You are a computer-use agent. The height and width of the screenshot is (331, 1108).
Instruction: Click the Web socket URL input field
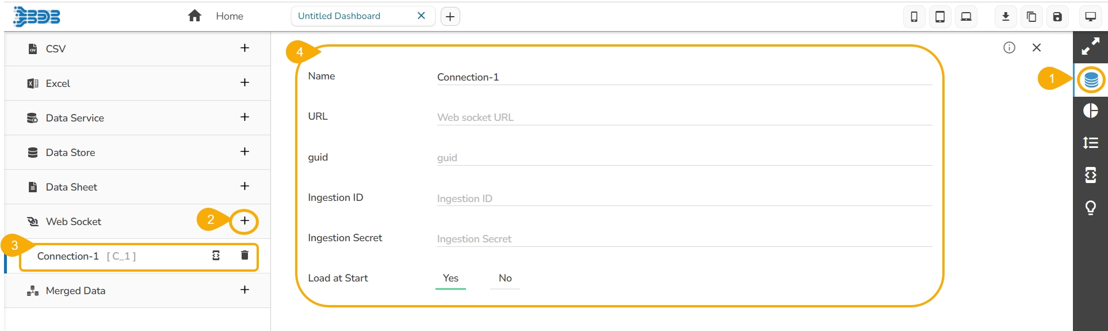683,117
